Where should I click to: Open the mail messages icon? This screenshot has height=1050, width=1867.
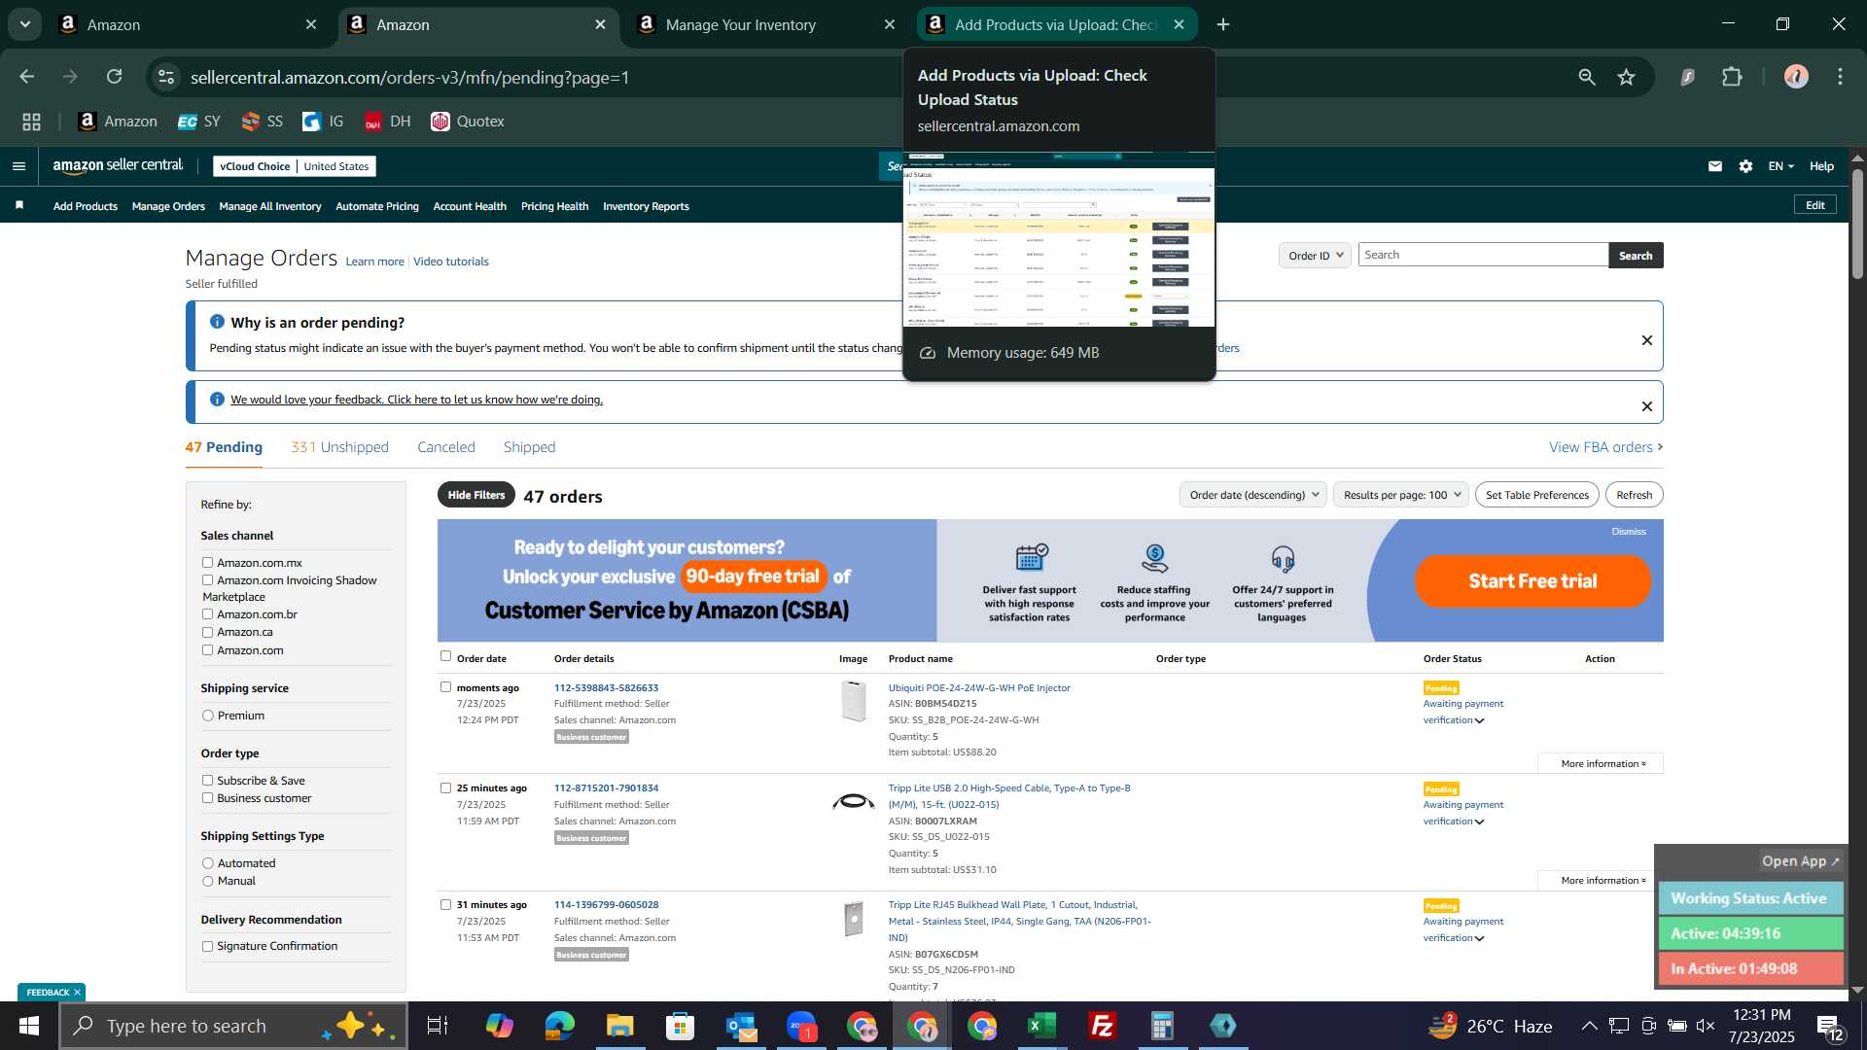click(x=1715, y=166)
